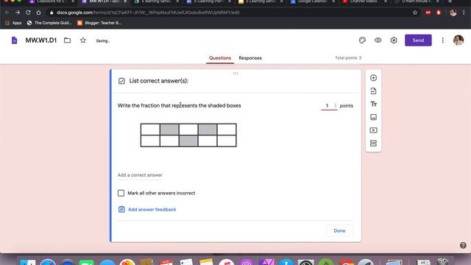Screen dimensions: 471x265
Task: Click the Send button
Action: (x=418, y=40)
